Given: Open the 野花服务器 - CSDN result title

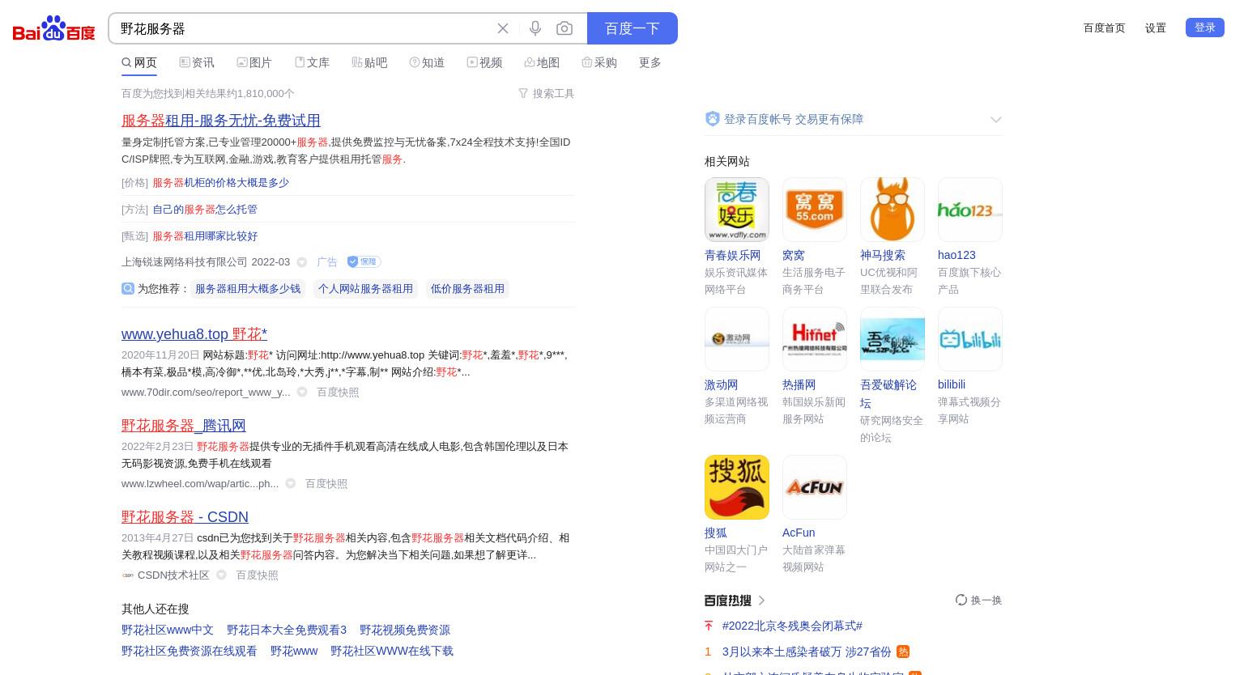Looking at the screenshot, I should [185, 517].
